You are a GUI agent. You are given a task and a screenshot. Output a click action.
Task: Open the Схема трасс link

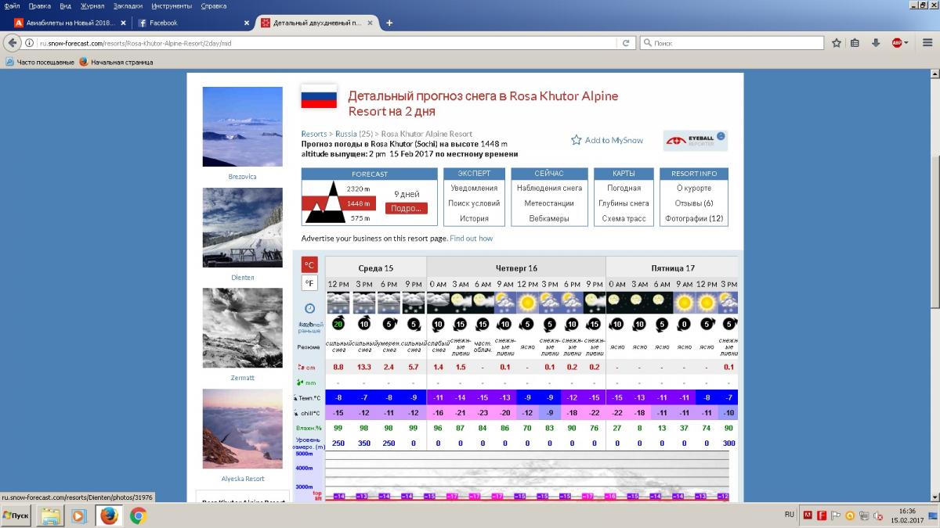(624, 218)
